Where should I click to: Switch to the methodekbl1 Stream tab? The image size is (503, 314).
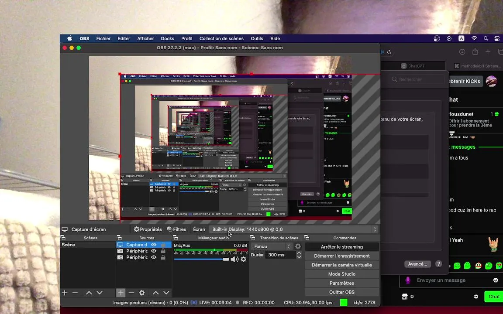477,66
